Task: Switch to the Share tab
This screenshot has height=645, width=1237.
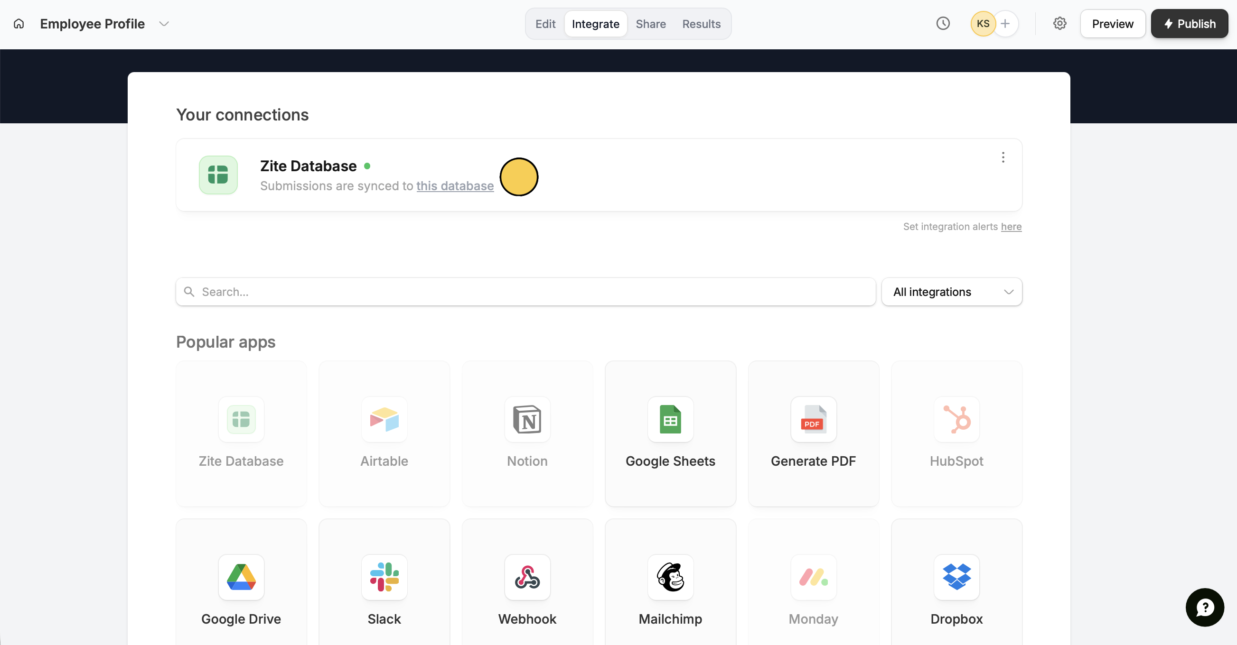Action: (x=650, y=24)
